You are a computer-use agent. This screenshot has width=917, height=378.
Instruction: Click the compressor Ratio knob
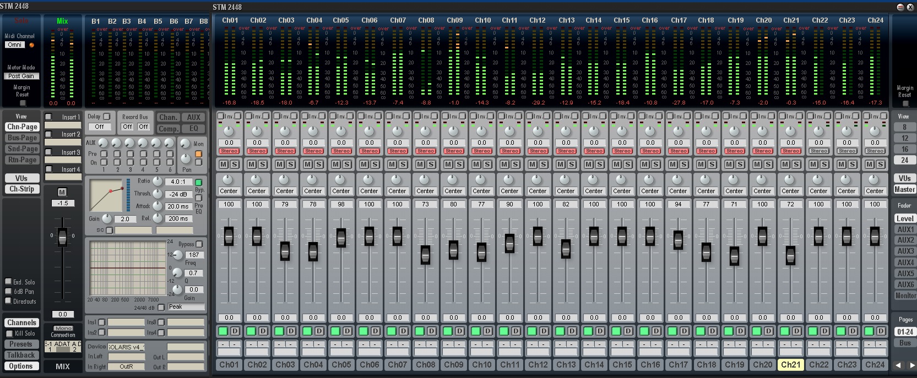158,182
